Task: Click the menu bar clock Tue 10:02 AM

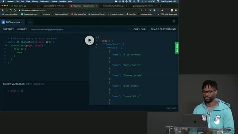Action: [x=166, y=1]
